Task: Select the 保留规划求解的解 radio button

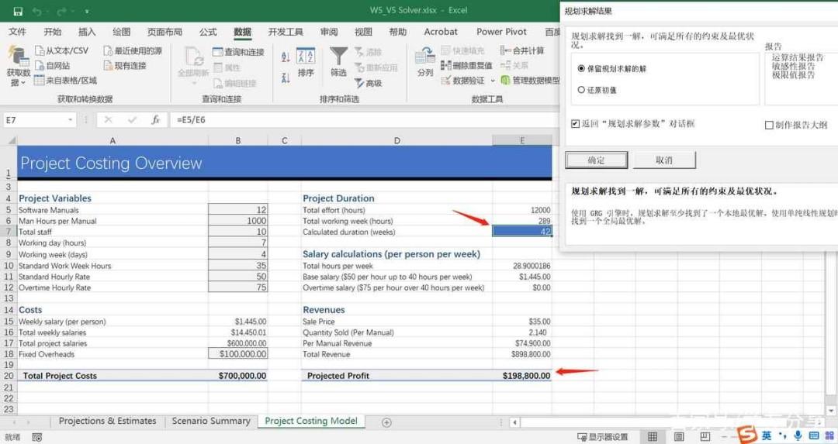Action: pos(581,68)
